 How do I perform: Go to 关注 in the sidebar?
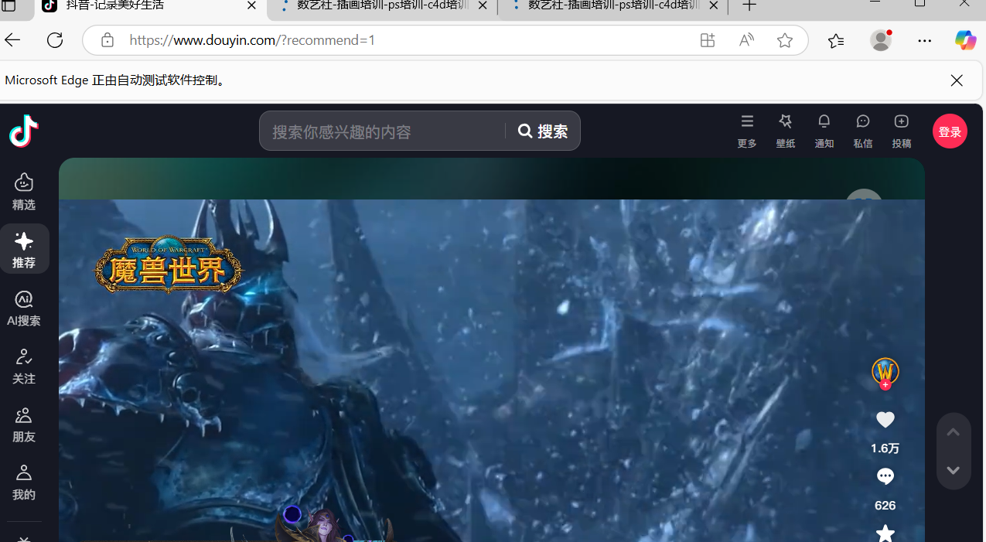(x=24, y=365)
